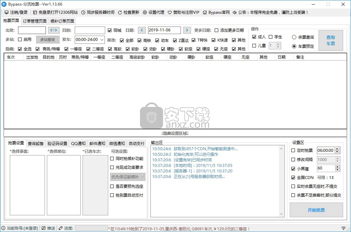
Task: Toggle the 儿童 child checkbox
Action: tap(254, 46)
